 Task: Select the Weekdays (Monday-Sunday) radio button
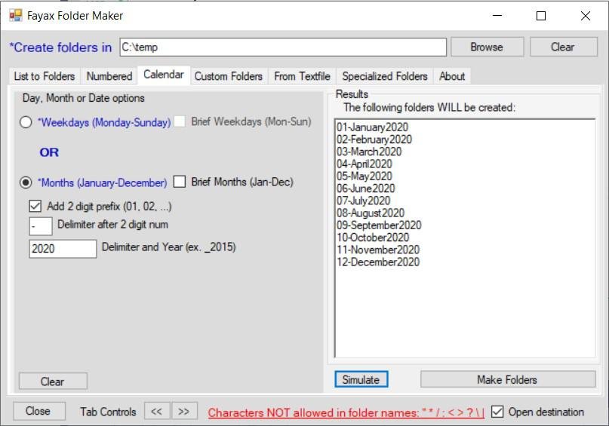click(x=26, y=122)
